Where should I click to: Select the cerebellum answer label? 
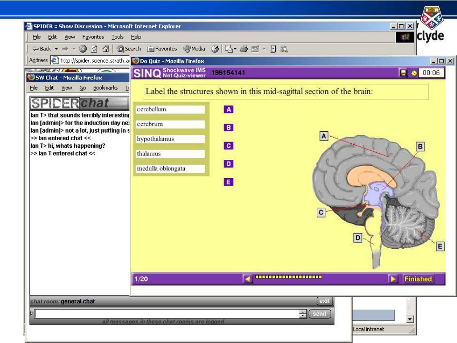(170, 109)
